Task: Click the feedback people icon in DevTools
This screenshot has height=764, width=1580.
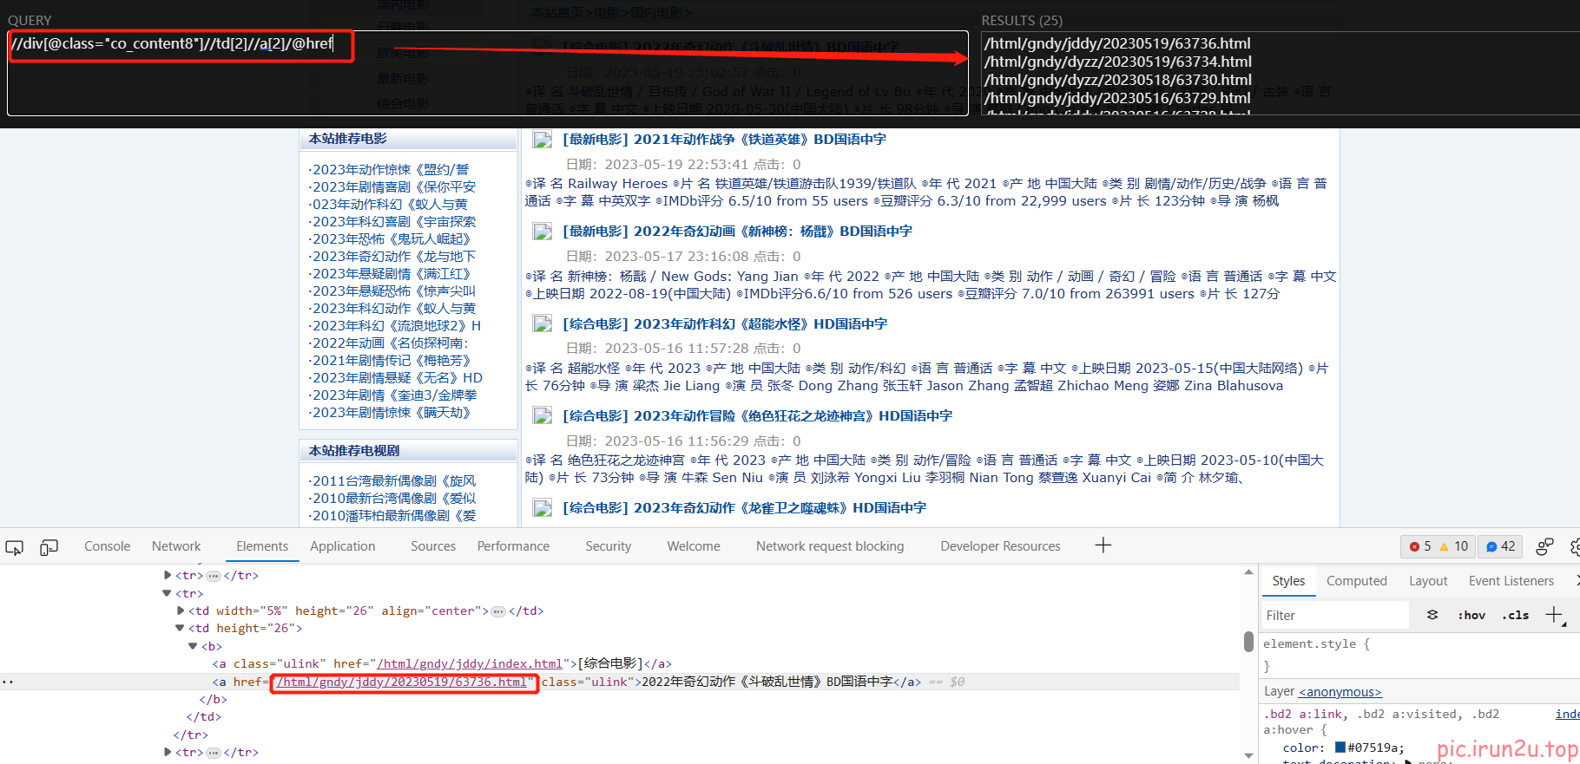Action: [1544, 546]
